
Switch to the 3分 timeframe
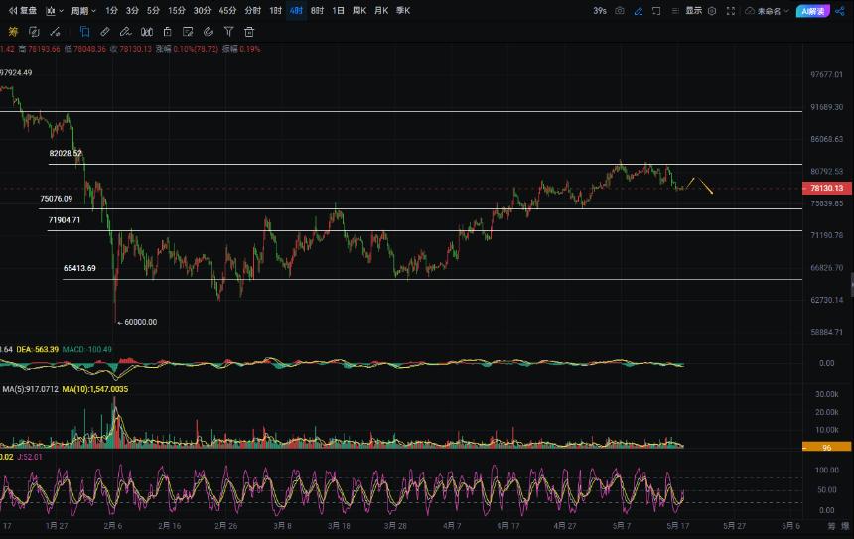[x=132, y=10]
